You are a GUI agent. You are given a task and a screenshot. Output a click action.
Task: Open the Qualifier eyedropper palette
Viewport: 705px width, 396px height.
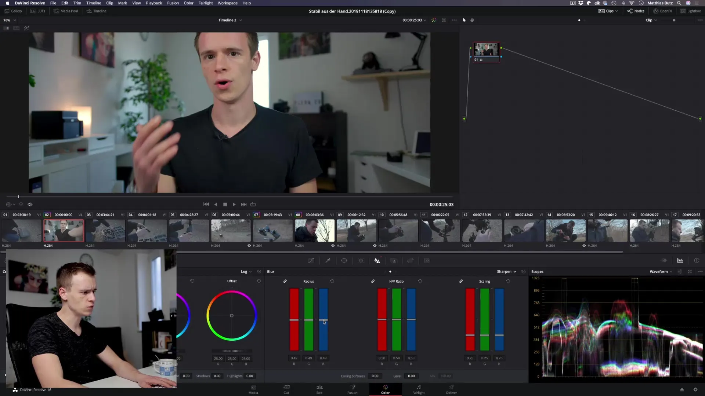(328, 261)
